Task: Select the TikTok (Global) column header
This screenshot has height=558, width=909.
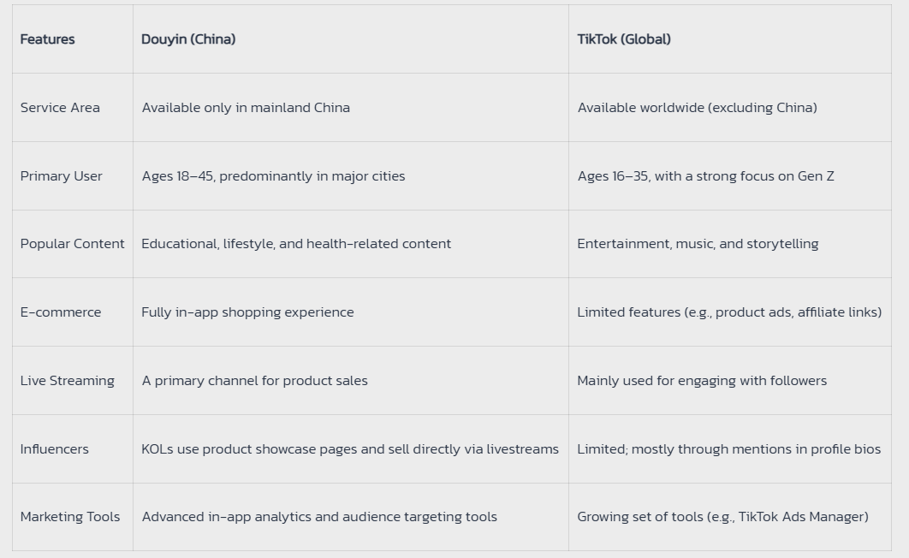Action: (624, 39)
